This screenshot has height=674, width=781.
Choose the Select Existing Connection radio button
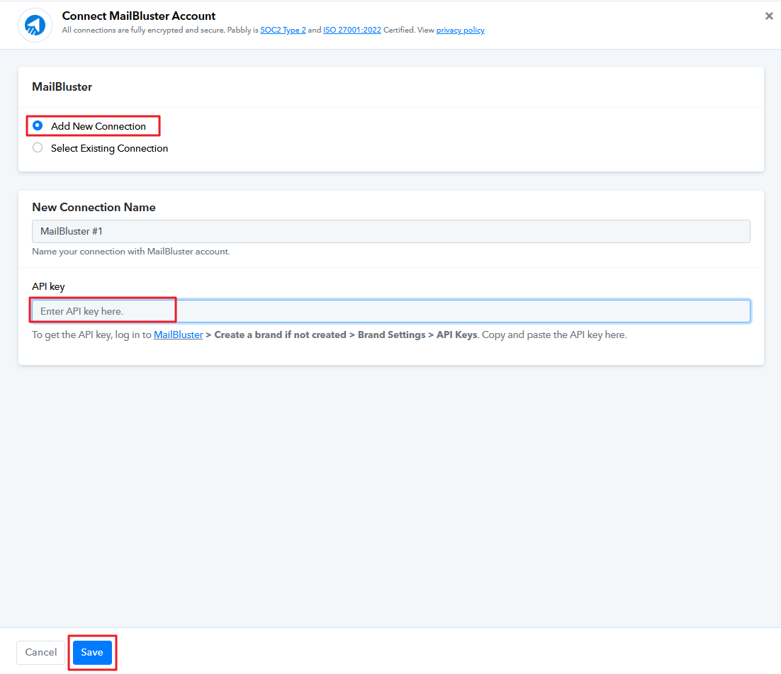pyautogui.click(x=38, y=148)
